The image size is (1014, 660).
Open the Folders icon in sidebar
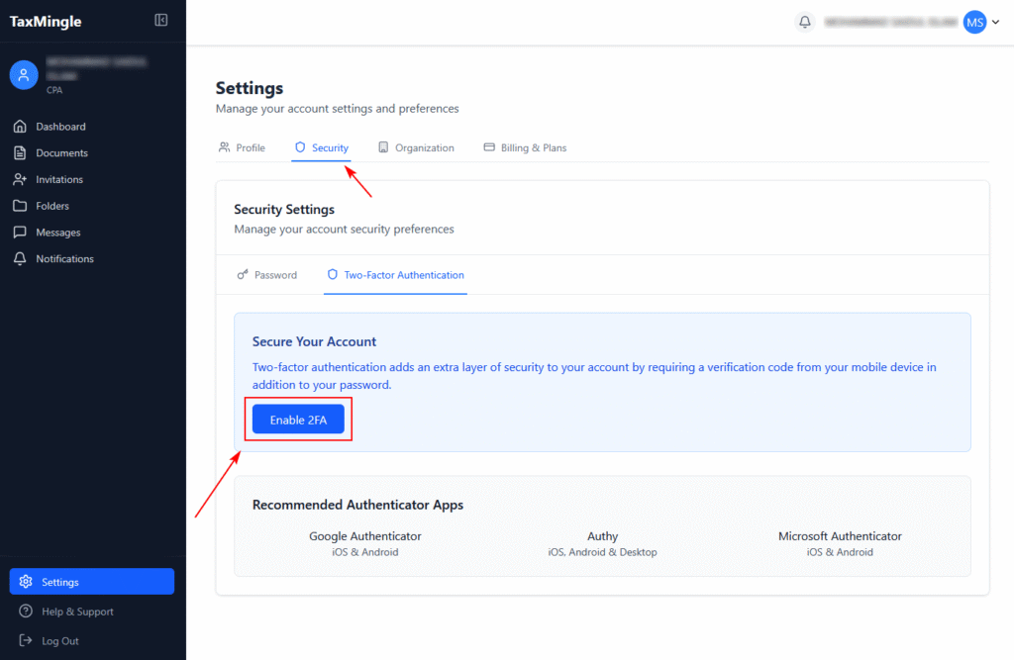tap(19, 206)
